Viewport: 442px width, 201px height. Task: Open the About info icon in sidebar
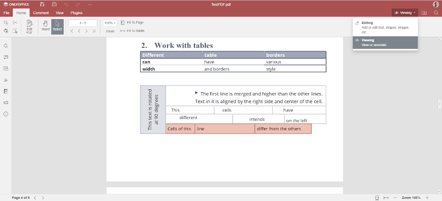pos(6,114)
